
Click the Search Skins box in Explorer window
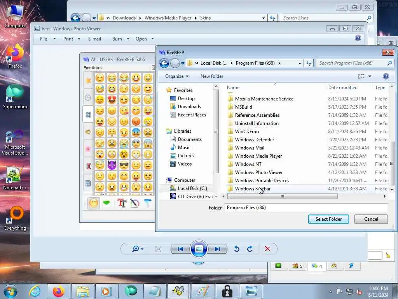point(326,18)
